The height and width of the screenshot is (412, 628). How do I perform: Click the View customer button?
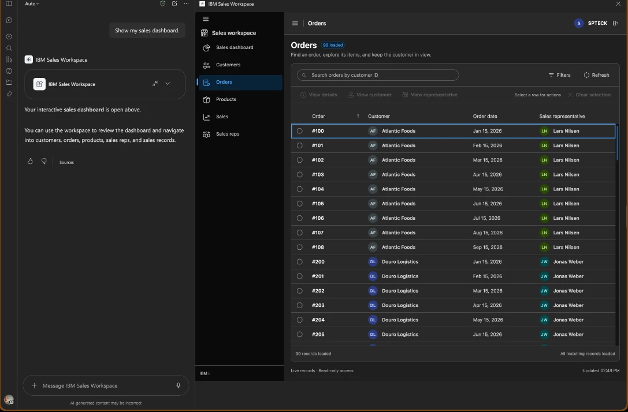[x=370, y=95]
